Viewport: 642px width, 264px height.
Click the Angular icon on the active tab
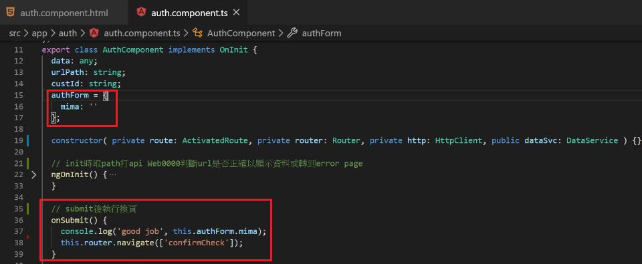point(142,12)
